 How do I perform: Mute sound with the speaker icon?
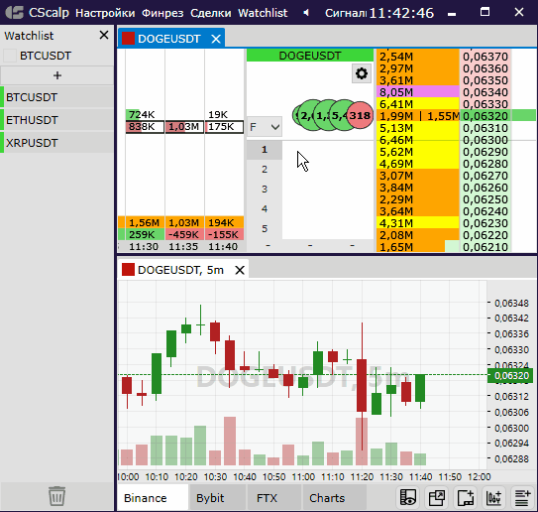(306, 13)
